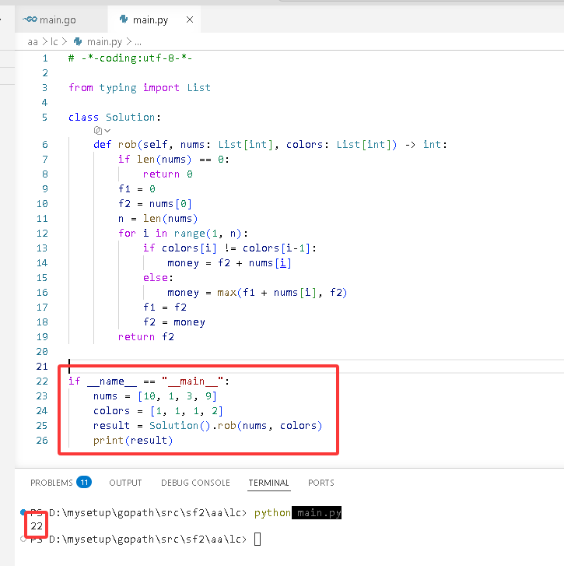This screenshot has height=566, width=564.
Task: Click 'colors = [1, 1, 1, 2]' line
Action: pyautogui.click(x=159, y=411)
